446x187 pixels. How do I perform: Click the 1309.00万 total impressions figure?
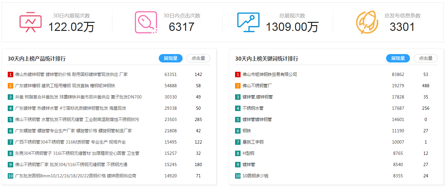click(x=292, y=27)
